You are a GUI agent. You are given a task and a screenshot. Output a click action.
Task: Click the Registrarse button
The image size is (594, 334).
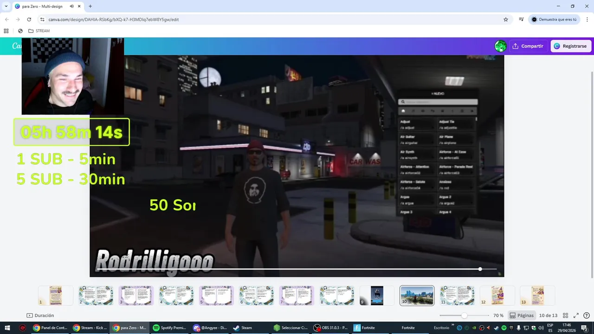[x=571, y=46]
